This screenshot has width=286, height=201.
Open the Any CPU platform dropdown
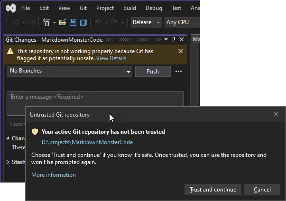point(182,22)
